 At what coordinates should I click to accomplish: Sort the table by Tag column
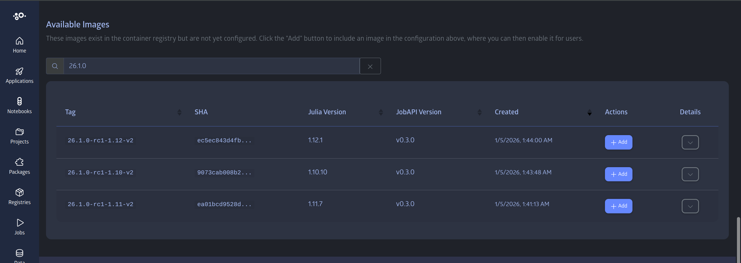[x=179, y=112]
